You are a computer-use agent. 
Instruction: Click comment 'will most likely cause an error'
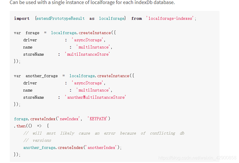coord(104,133)
